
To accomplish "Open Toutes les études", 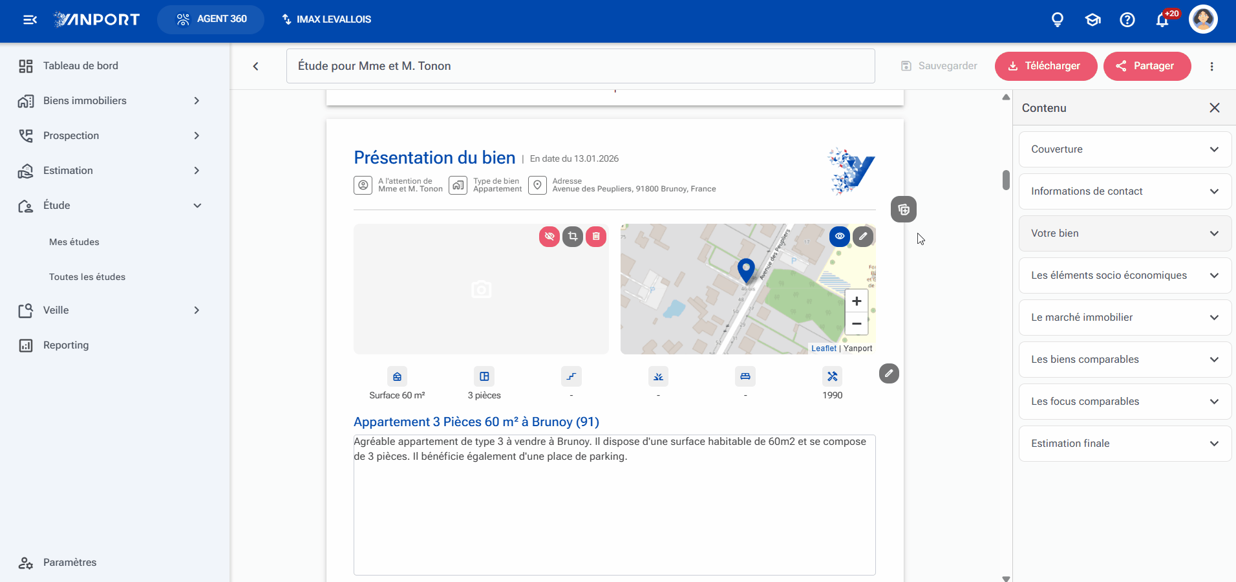I will [x=87, y=277].
